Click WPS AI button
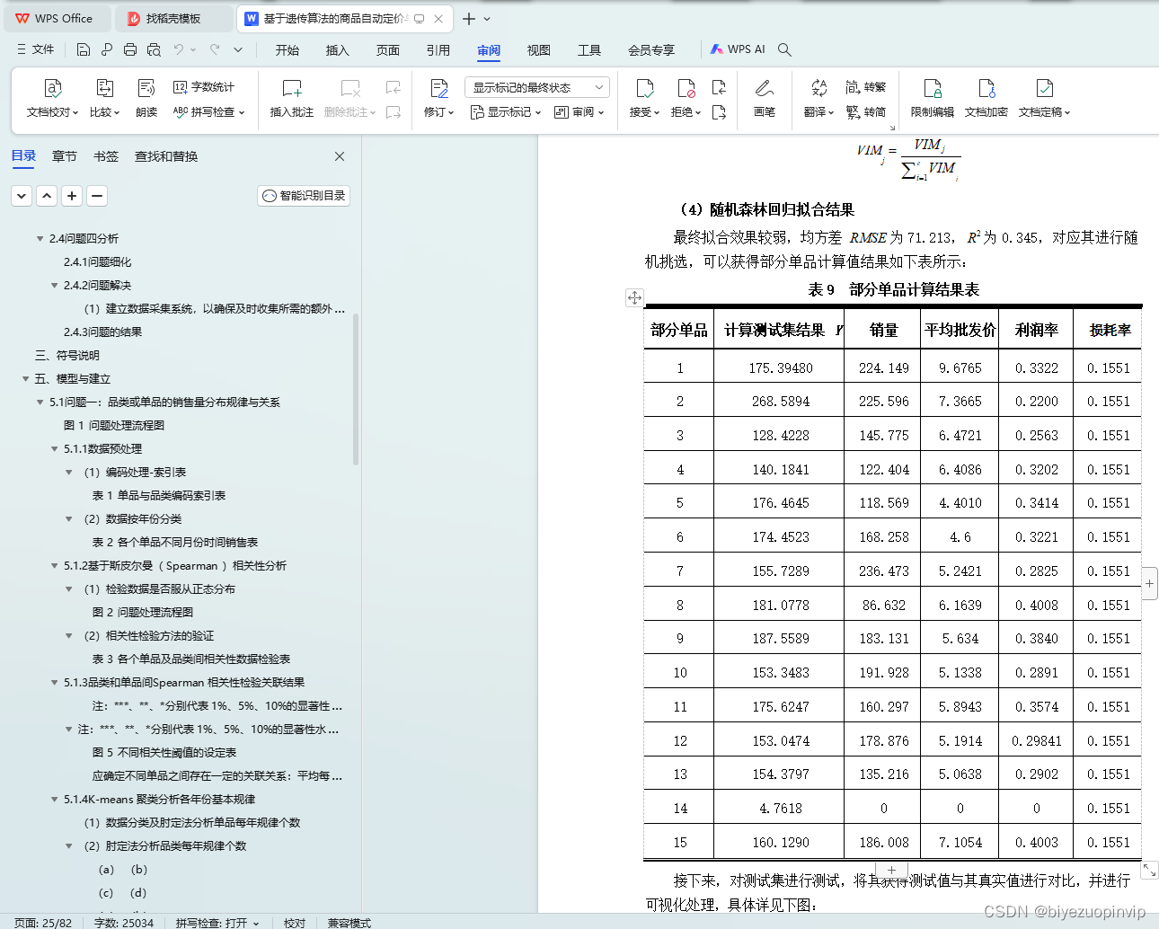 coord(738,49)
